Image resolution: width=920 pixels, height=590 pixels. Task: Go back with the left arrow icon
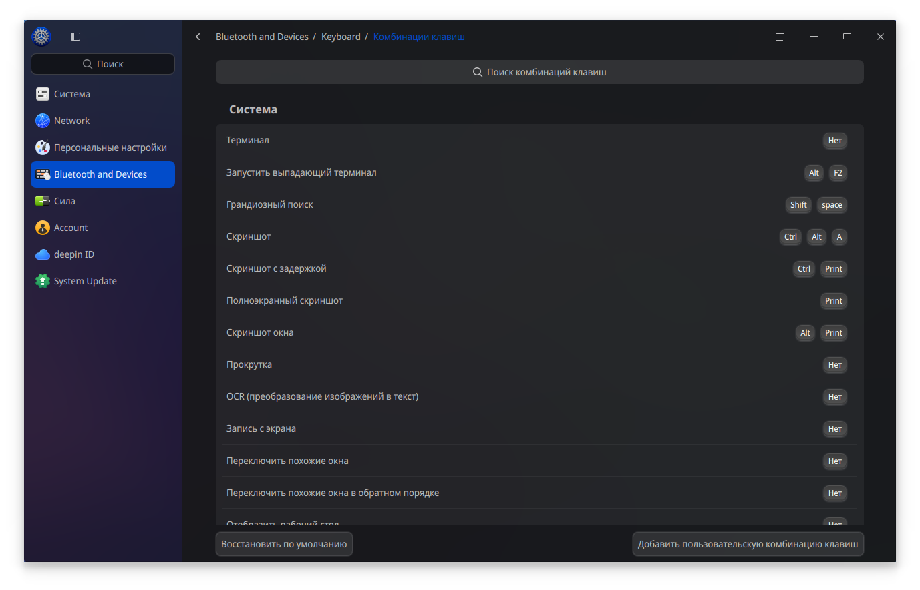tap(198, 37)
